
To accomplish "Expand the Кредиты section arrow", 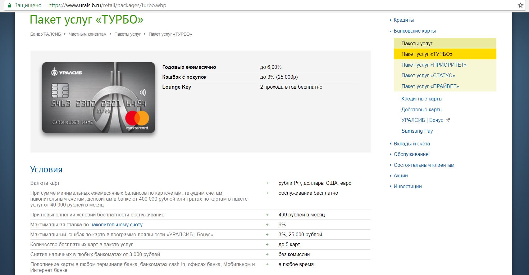I will (x=391, y=20).
